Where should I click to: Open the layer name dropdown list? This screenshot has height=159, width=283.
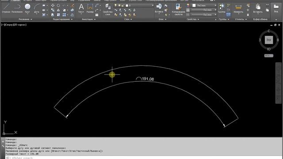tap(153, 5)
